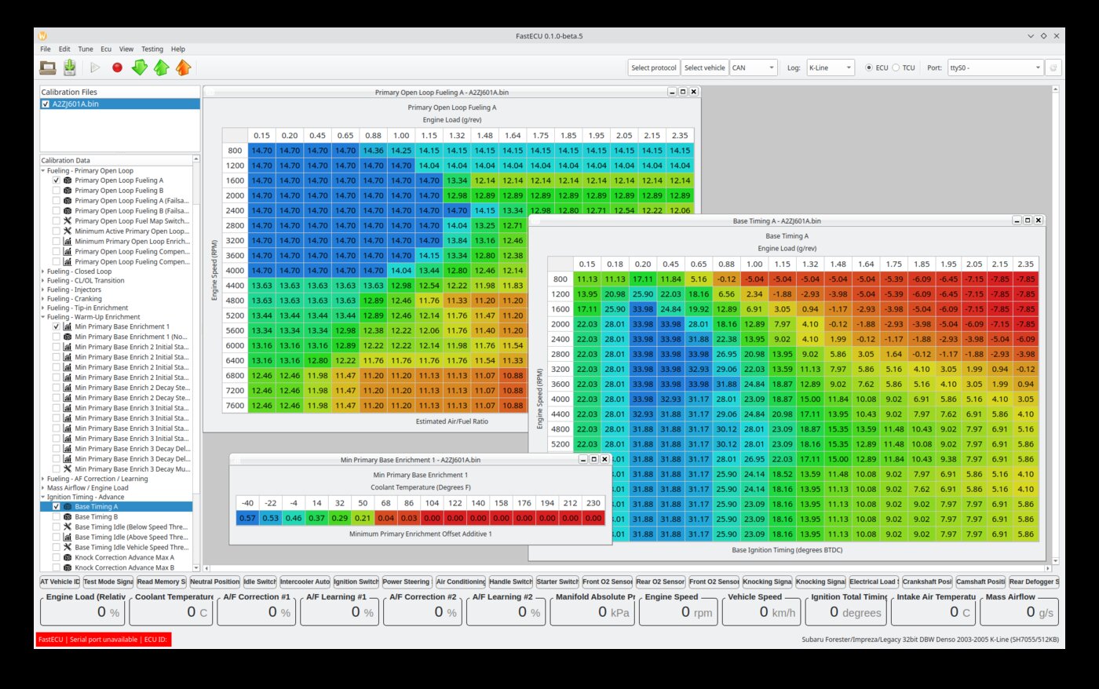This screenshot has width=1099, height=689.
Task: Click the Intercooler Auto switch button
Action: click(x=305, y=581)
